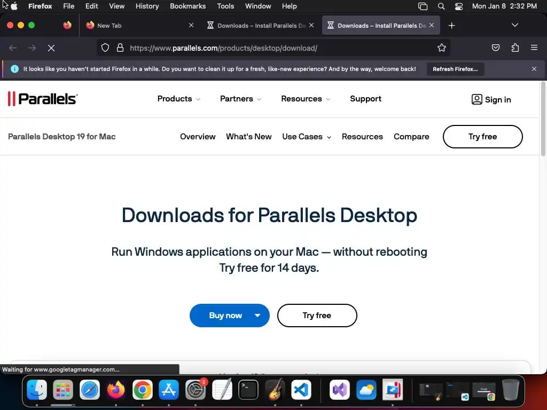This screenshot has height=410, width=547.
Task: Click the Refresh Firefox… button
Action: (455, 69)
